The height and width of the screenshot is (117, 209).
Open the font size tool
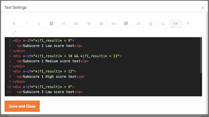click(64, 24)
